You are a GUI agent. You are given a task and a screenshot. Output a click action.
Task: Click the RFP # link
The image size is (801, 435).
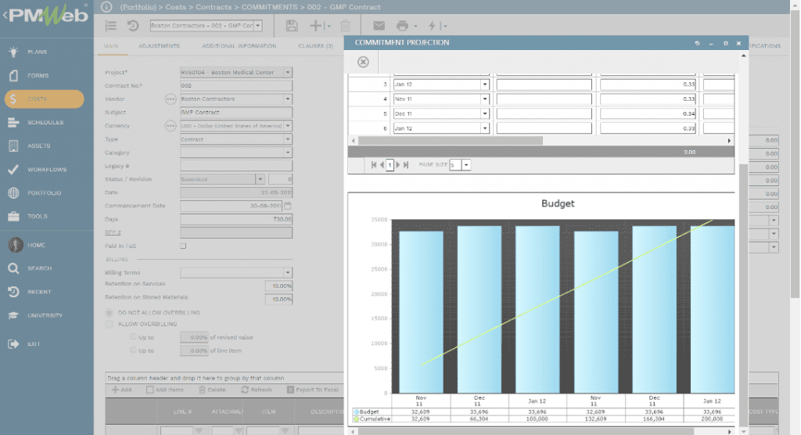point(113,232)
